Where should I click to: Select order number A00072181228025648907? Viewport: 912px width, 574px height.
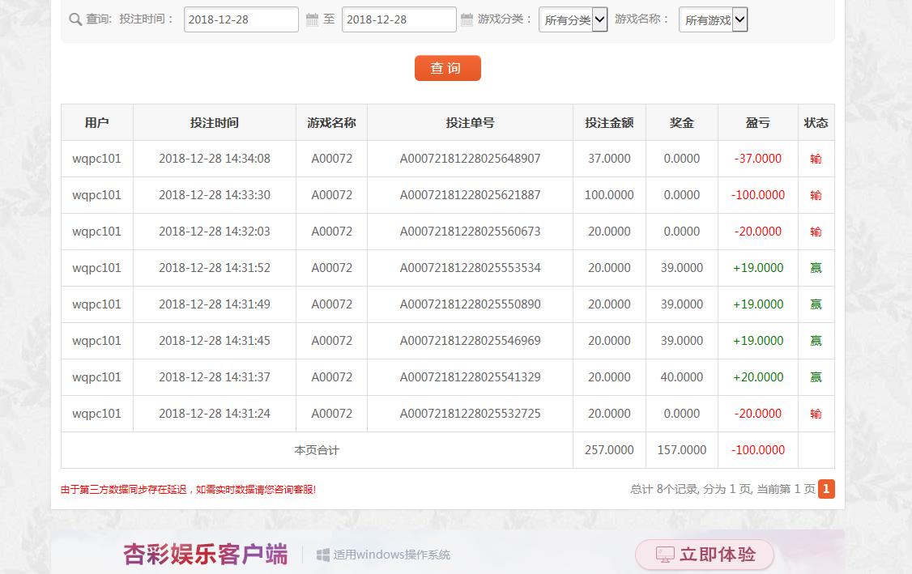pos(470,159)
